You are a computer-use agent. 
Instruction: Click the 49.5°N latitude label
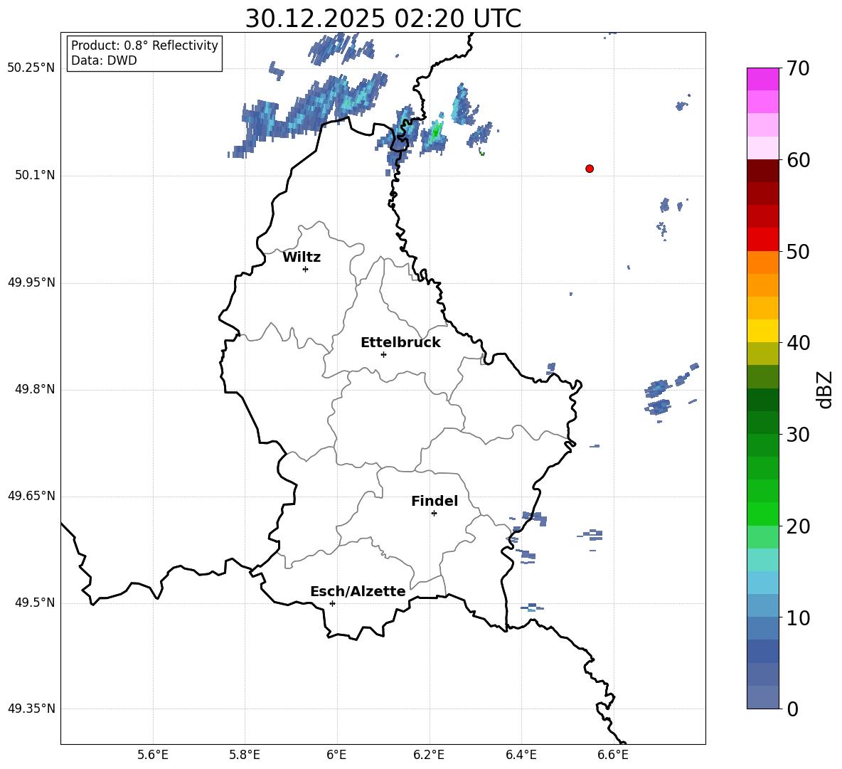pos(36,603)
